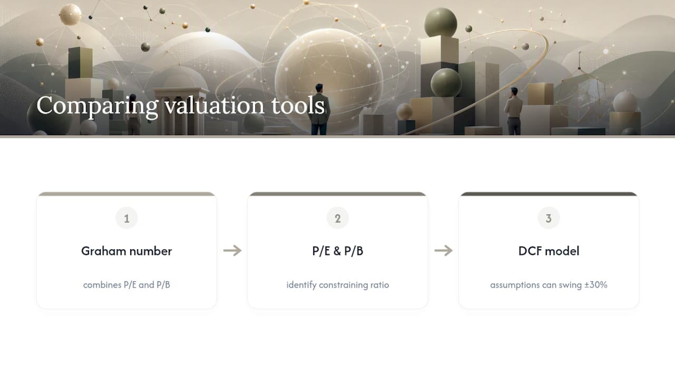Screen dimensions: 675x380
Task: Click the step 2 number badge
Action: 337,218
